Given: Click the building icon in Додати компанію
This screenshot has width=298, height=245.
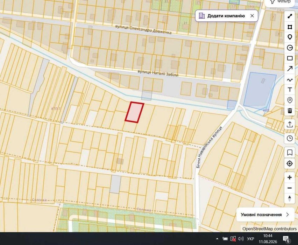Looking at the screenshot, I should coord(202,16).
